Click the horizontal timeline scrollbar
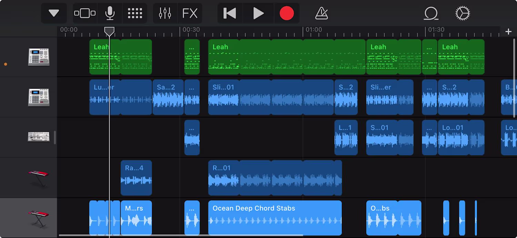Image resolution: width=517 pixels, height=238 pixels. [x=181, y=236]
